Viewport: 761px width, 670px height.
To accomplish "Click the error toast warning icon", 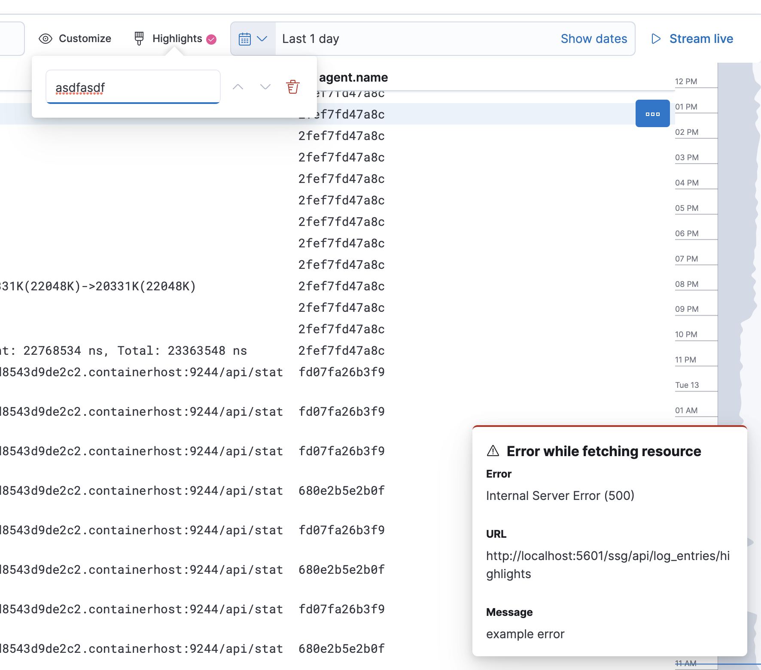I will click(493, 451).
